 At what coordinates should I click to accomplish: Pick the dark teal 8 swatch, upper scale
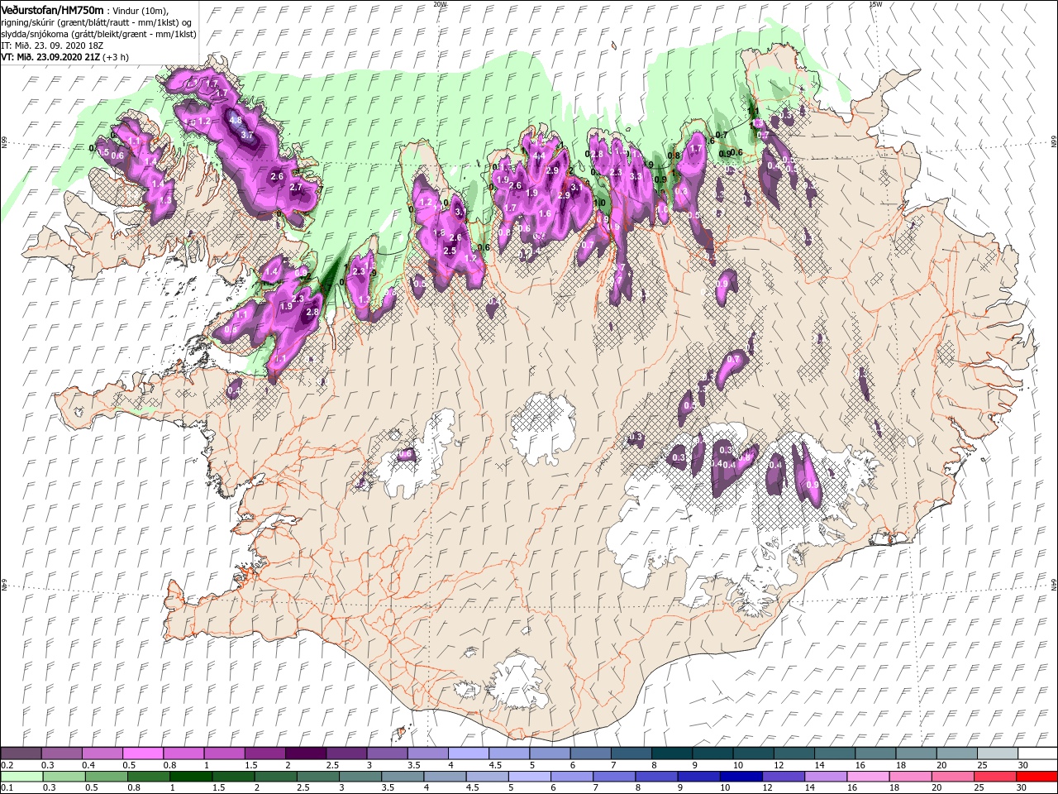[x=671, y=753]
